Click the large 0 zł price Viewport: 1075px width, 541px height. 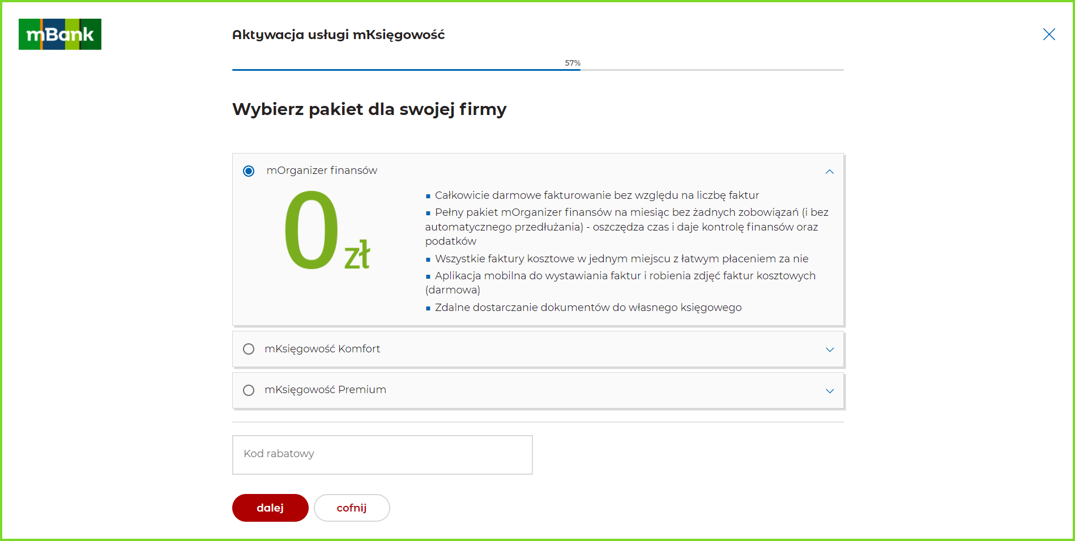click(x=327, y=231)
